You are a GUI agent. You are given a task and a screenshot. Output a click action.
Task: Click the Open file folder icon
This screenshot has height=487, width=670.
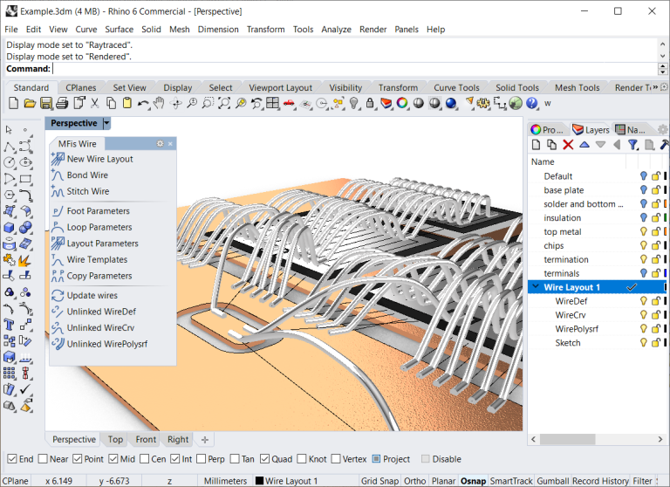(30, 103)
